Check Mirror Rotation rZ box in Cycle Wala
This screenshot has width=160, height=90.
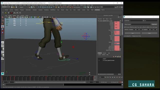[x=155, y=29]
